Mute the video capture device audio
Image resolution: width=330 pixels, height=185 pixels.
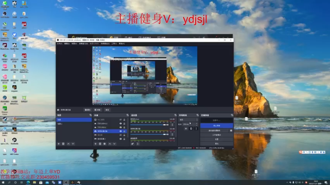pos(168,134)
